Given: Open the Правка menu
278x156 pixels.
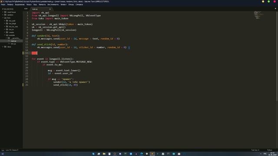Looking at the screenshot, I should [x=10, y=5].
